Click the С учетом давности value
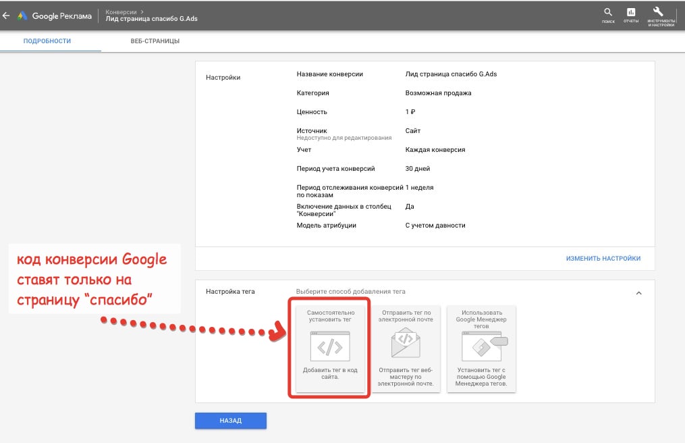 coord(435,226)
